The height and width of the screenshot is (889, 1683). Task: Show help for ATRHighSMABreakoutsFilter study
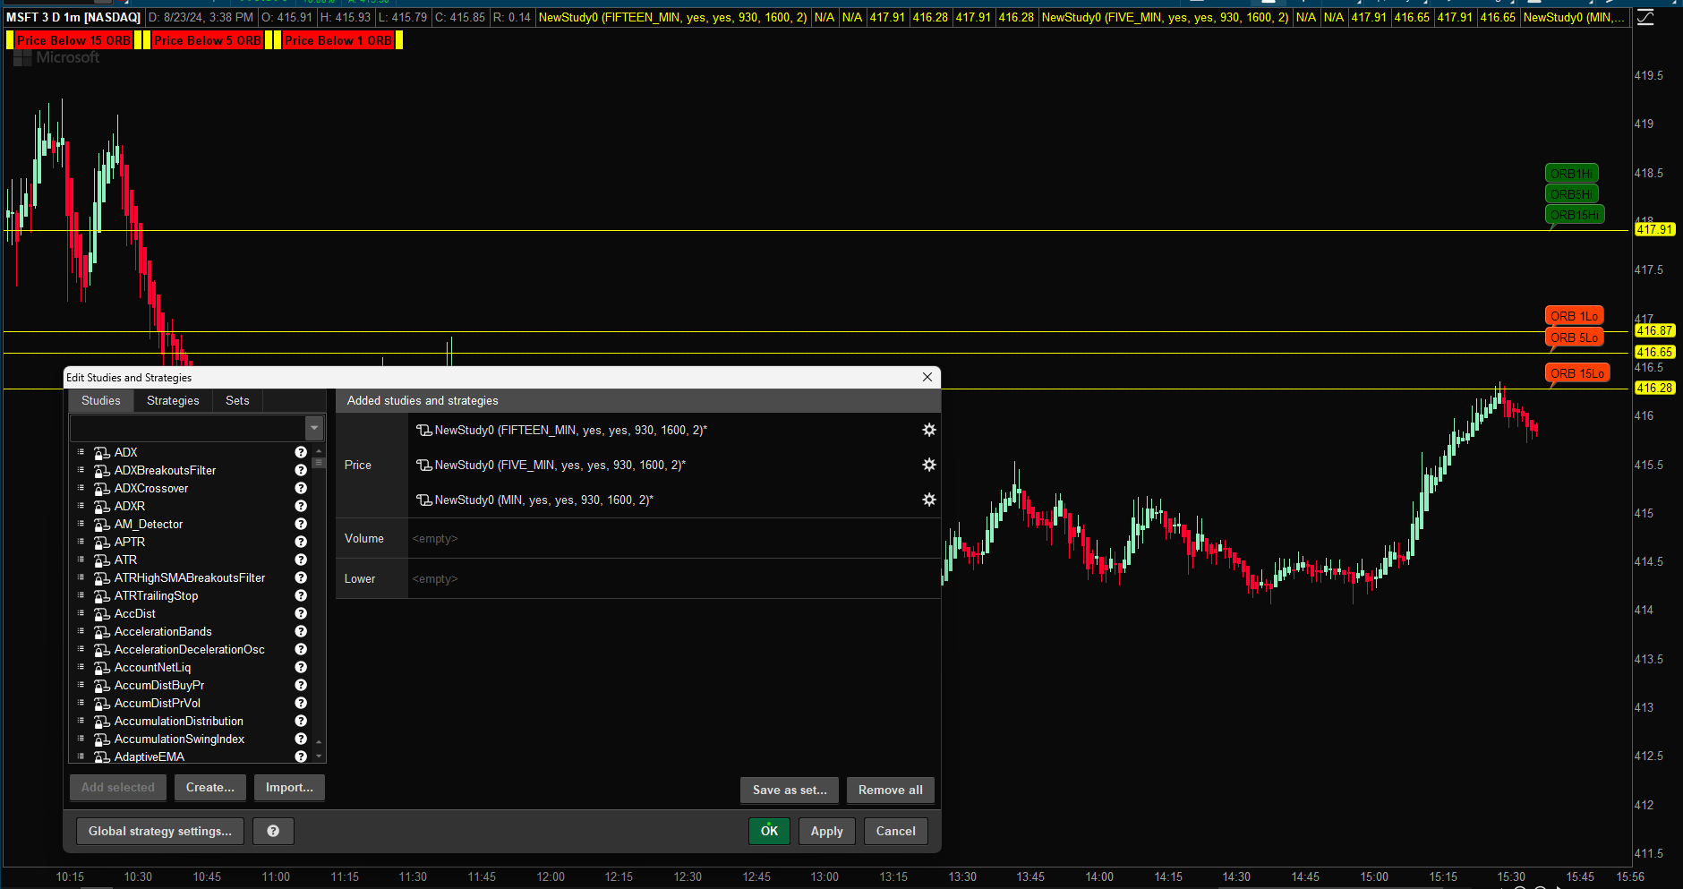pyautogui.click(x=301, y=577)
